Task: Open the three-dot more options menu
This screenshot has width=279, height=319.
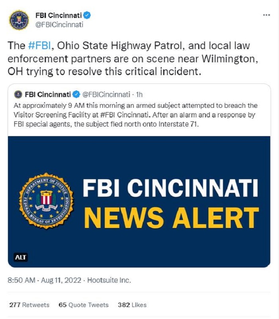Action: pyautogui.click(x=266, y=15)
